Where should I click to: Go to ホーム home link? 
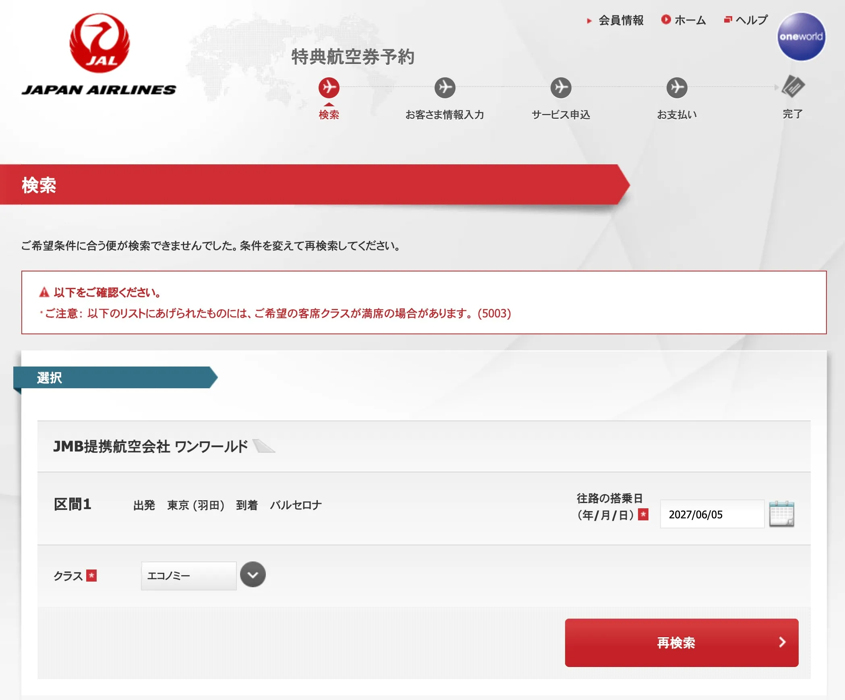coord(690,20)
